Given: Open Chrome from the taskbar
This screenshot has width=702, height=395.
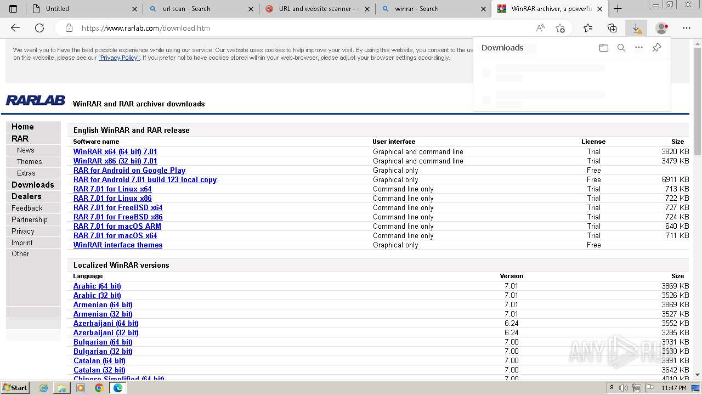Looking at the screenshot, I should tap(99, 388).
